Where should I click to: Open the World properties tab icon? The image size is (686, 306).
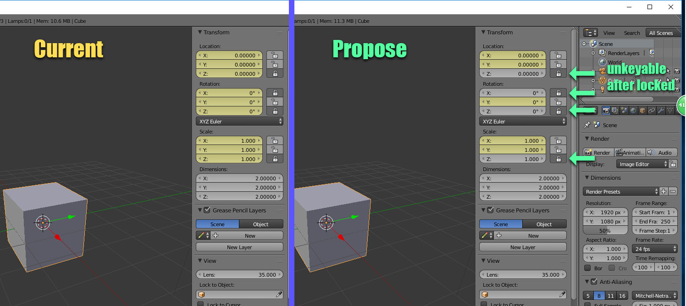point(633,111)
